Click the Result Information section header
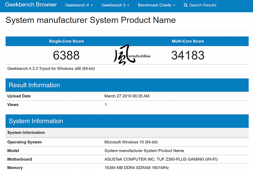The height and width of the screenshot is (170, 253). pyautogui.click(x=127, y=85)
